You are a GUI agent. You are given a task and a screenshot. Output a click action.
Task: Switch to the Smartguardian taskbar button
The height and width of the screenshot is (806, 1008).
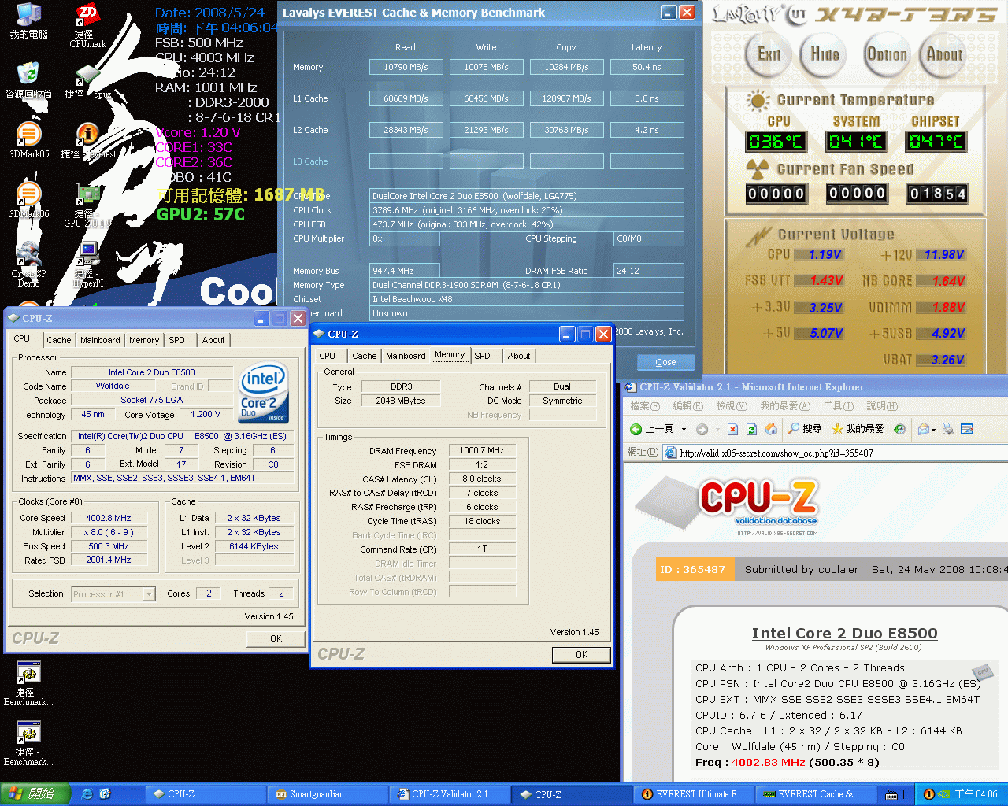click(317, 794)
